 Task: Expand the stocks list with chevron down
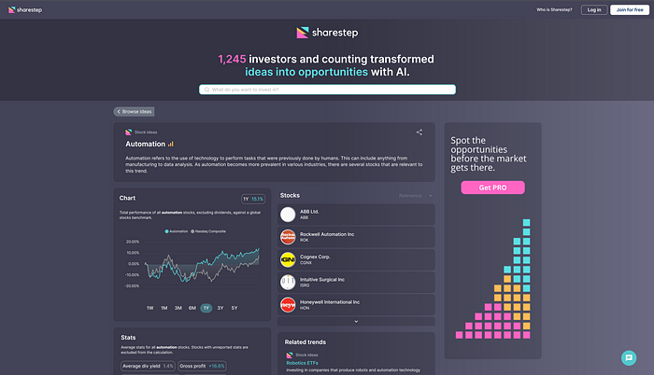356,321
